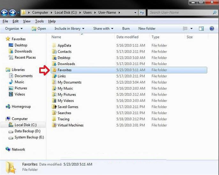Expand the Organize dropdown
The width and height of the screenshot is (219, 175).
pos(14,28)
